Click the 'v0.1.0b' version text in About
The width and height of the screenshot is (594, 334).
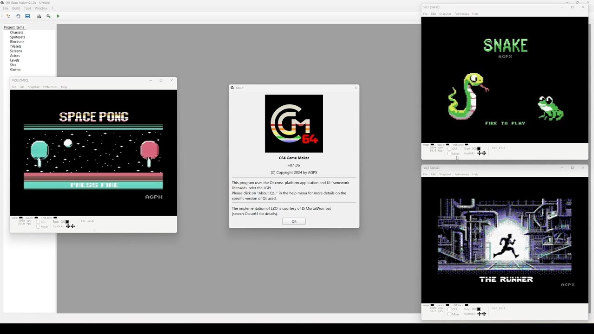(x=294, y=165)
